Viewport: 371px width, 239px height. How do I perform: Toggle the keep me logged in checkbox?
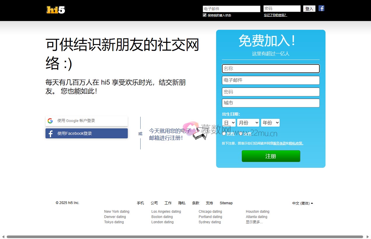(204, 15)
